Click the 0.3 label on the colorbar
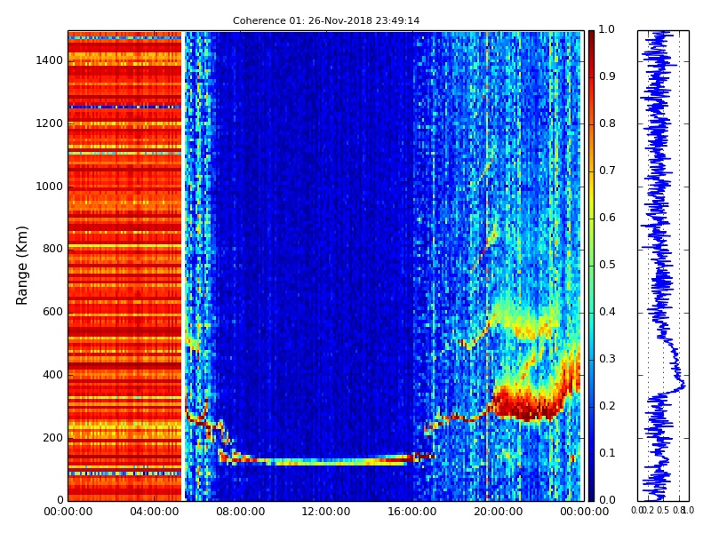Image resolution: width=711 pixels, height=533 pixels. tap(607, 359)
